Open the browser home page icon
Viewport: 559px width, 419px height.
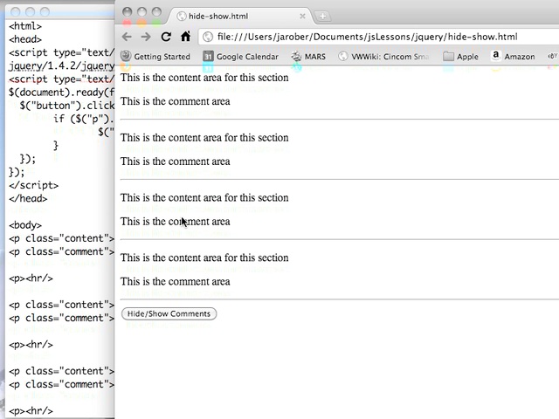click(185, 36)
